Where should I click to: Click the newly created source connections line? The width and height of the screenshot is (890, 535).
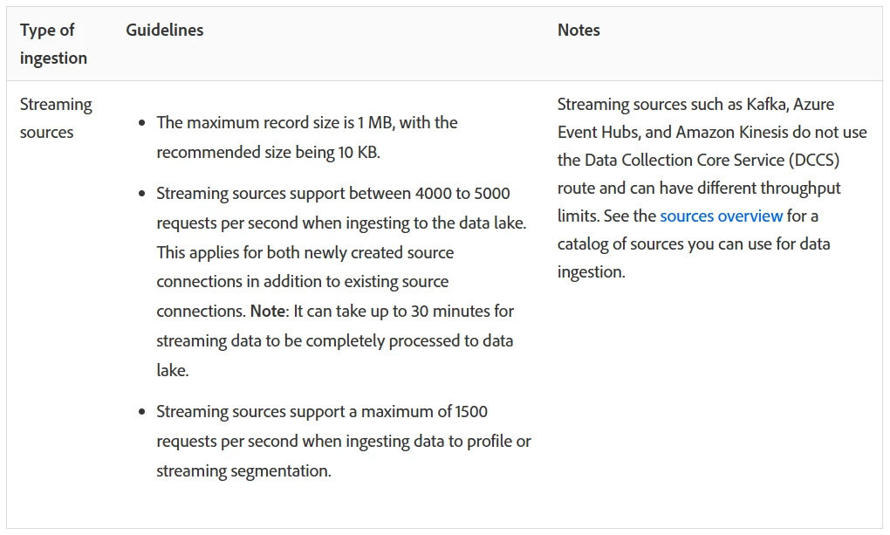(305, 253)
